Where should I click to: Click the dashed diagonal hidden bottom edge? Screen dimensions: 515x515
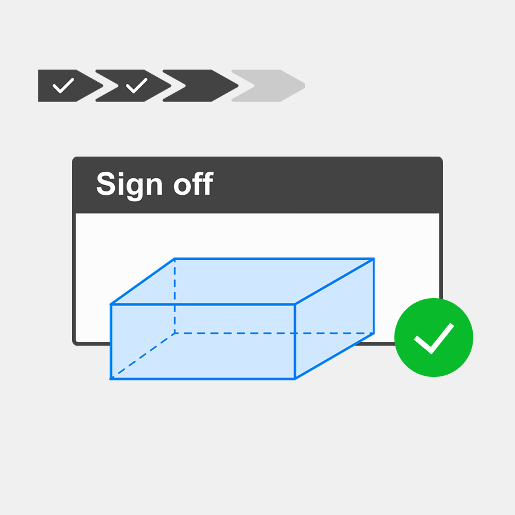[x=143, y=356]
